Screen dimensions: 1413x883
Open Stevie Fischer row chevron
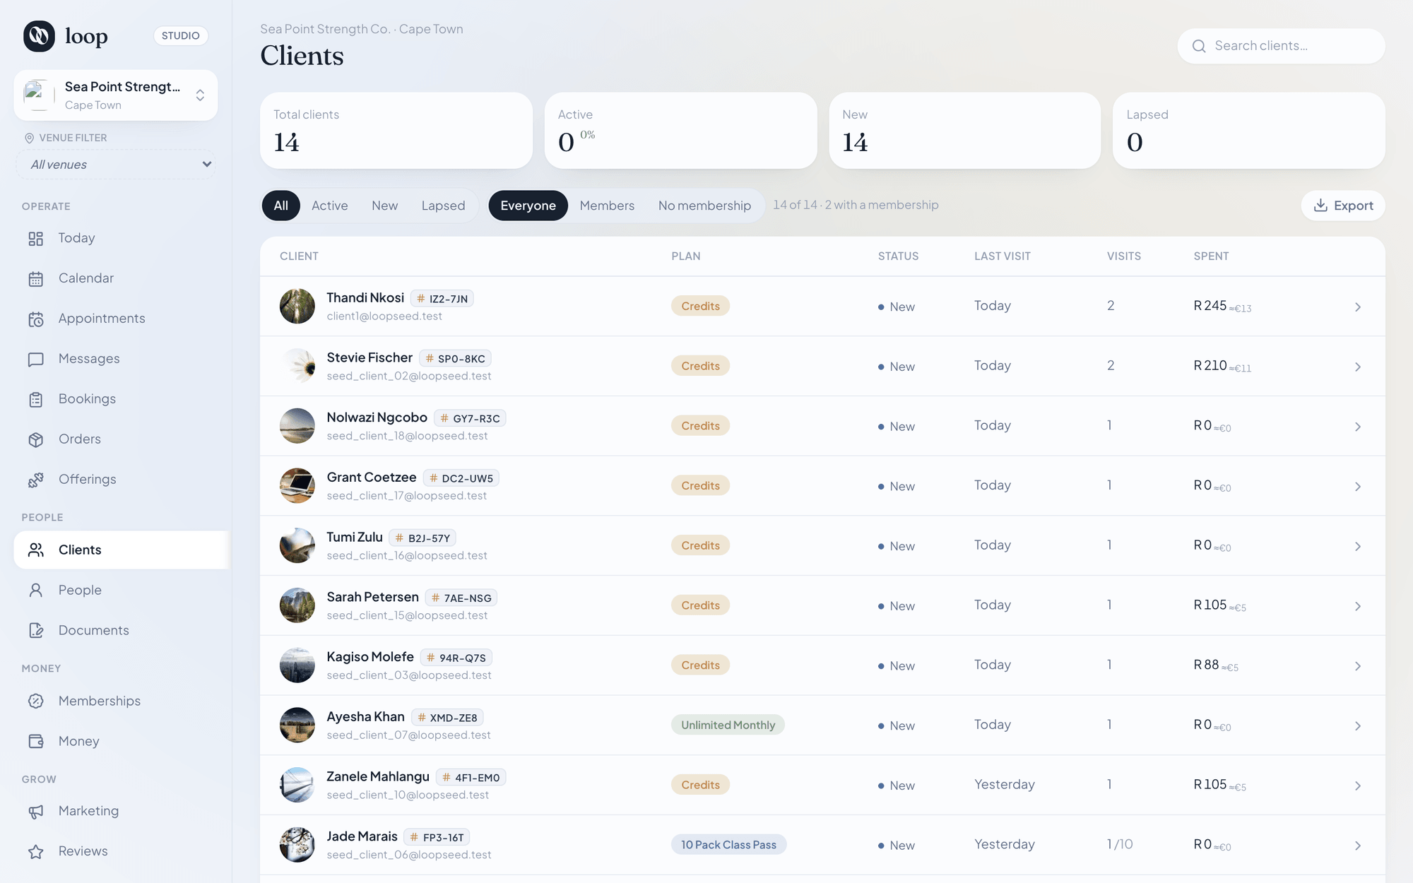(x=1358, y=367)
